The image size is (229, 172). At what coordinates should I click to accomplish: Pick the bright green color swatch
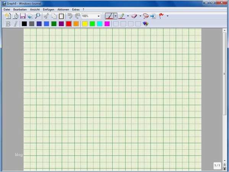[x=92, y=24]
